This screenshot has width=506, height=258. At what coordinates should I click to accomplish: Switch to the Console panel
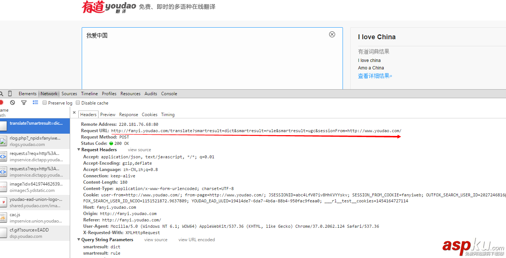coord(169,93)
